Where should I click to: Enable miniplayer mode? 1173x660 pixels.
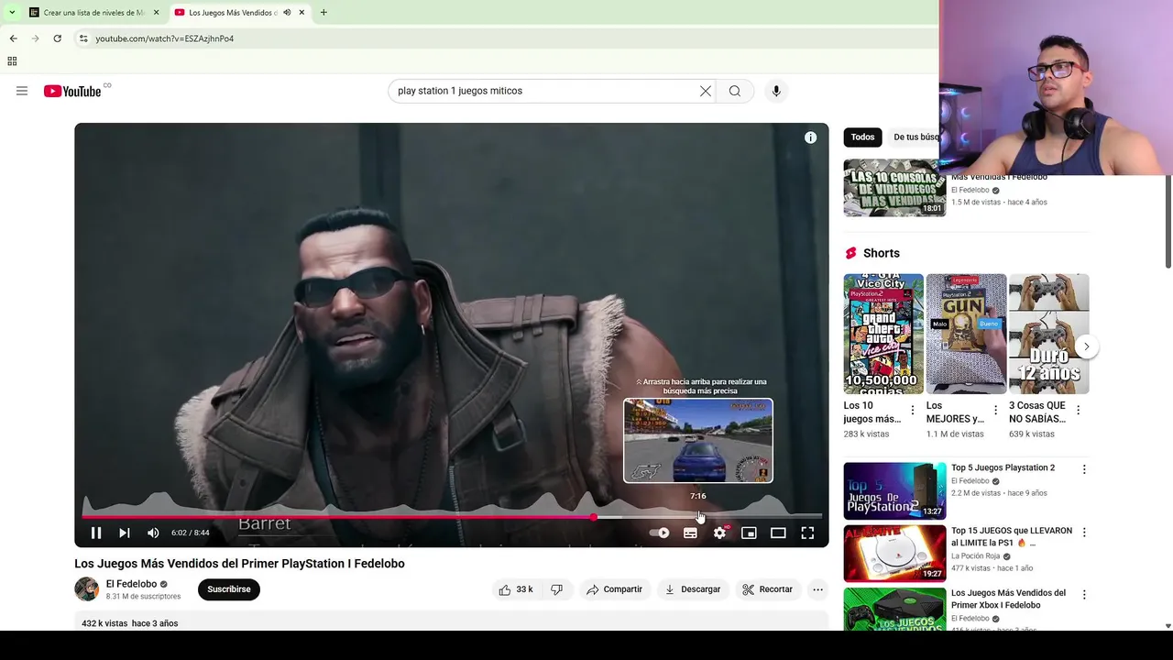749,533
